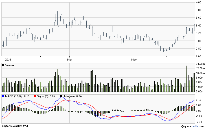Click the 2.80 price axis label
This screenshot has height=129, width=206.
[198, 49]
